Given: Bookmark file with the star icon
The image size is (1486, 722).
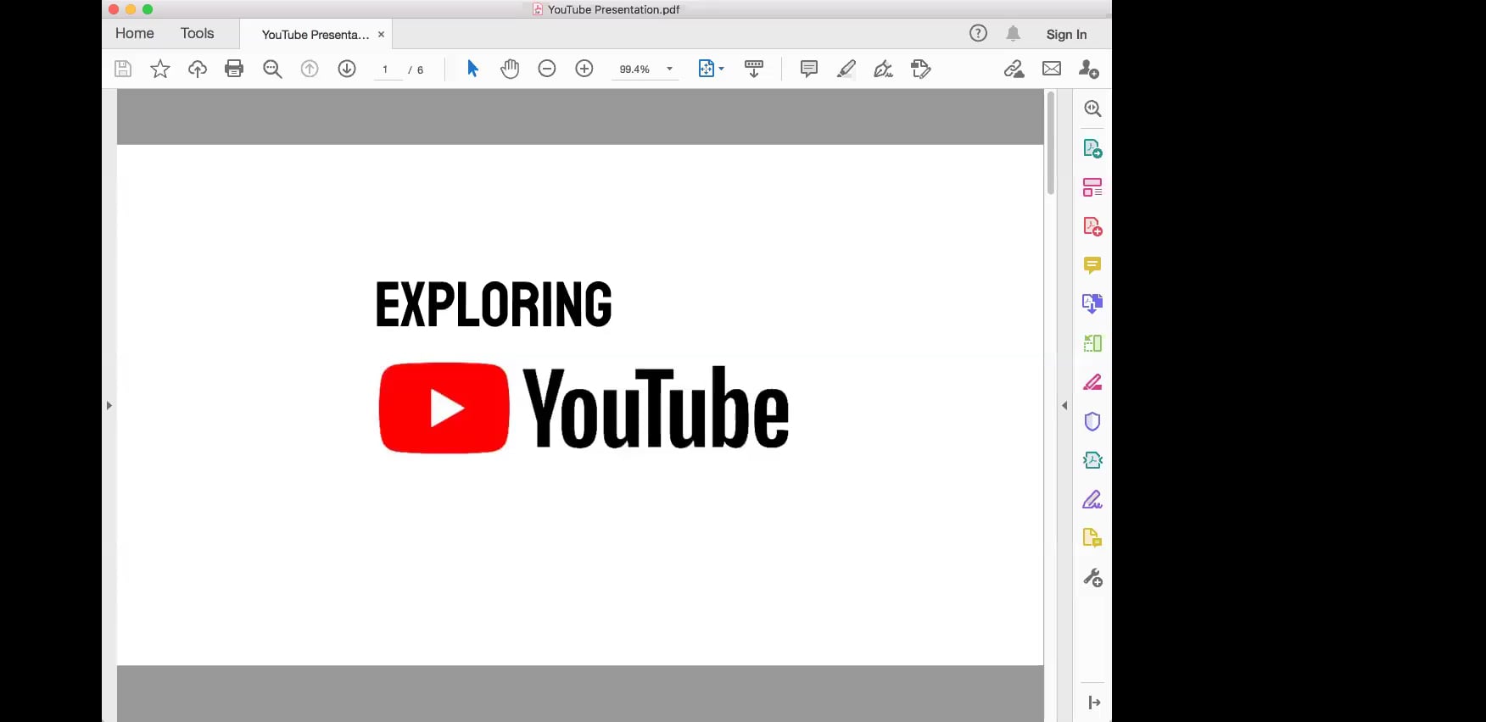Looking at the screenshot, I should [x=160, y=69].
